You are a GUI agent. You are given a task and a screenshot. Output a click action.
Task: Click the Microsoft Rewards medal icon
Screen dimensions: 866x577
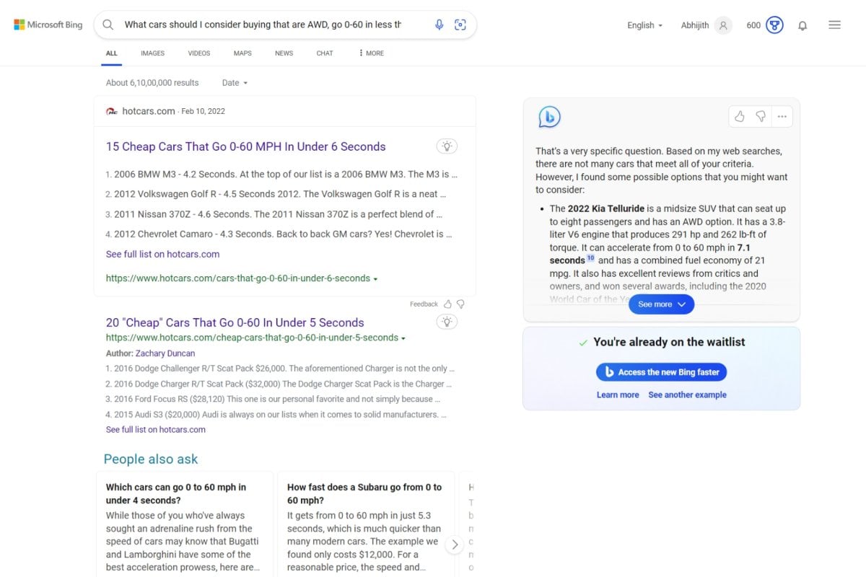click(774, 25)
